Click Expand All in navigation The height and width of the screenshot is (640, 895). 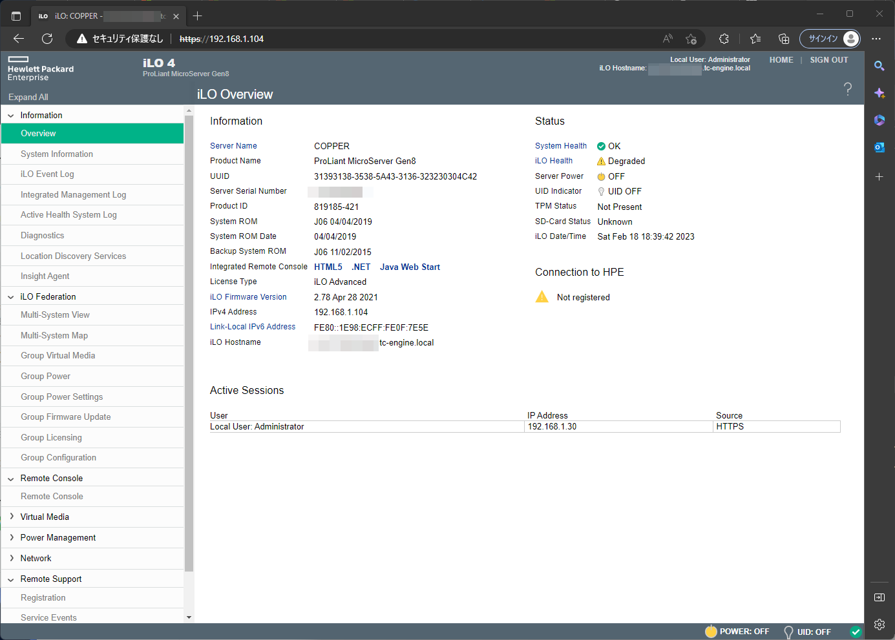point(28,97)
